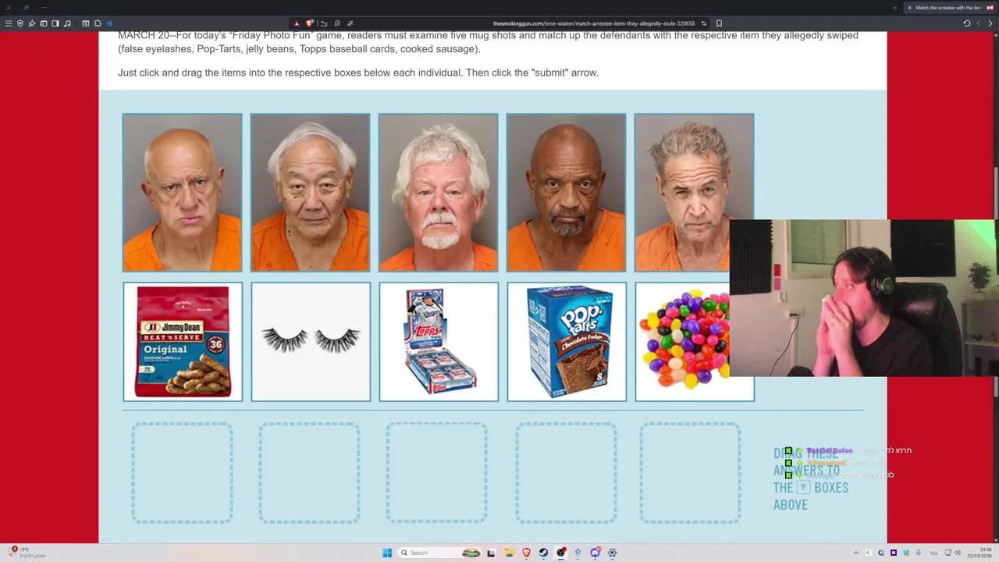999x562 pixels.
Task: Click the empty answer box under the jelly beans
Action: coord(690,473)
